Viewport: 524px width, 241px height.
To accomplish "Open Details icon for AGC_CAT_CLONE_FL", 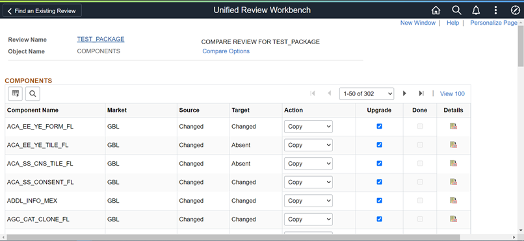I will tap(454, 219).
